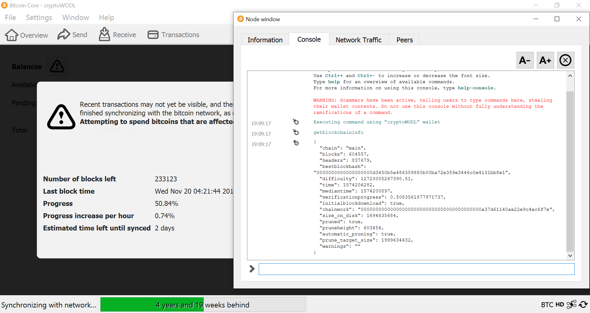Open the Send page arrow icon
Viewport: 590px width, 313px height.
pos(72,35)
